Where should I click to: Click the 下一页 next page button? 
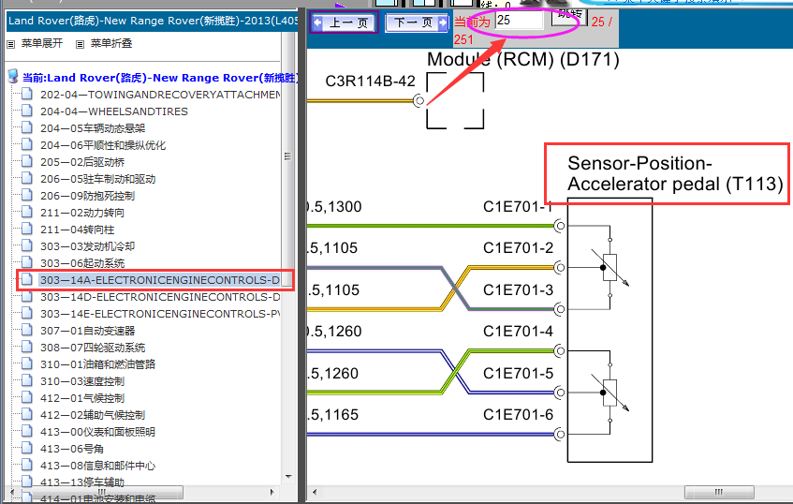click(x=417, y=22)
